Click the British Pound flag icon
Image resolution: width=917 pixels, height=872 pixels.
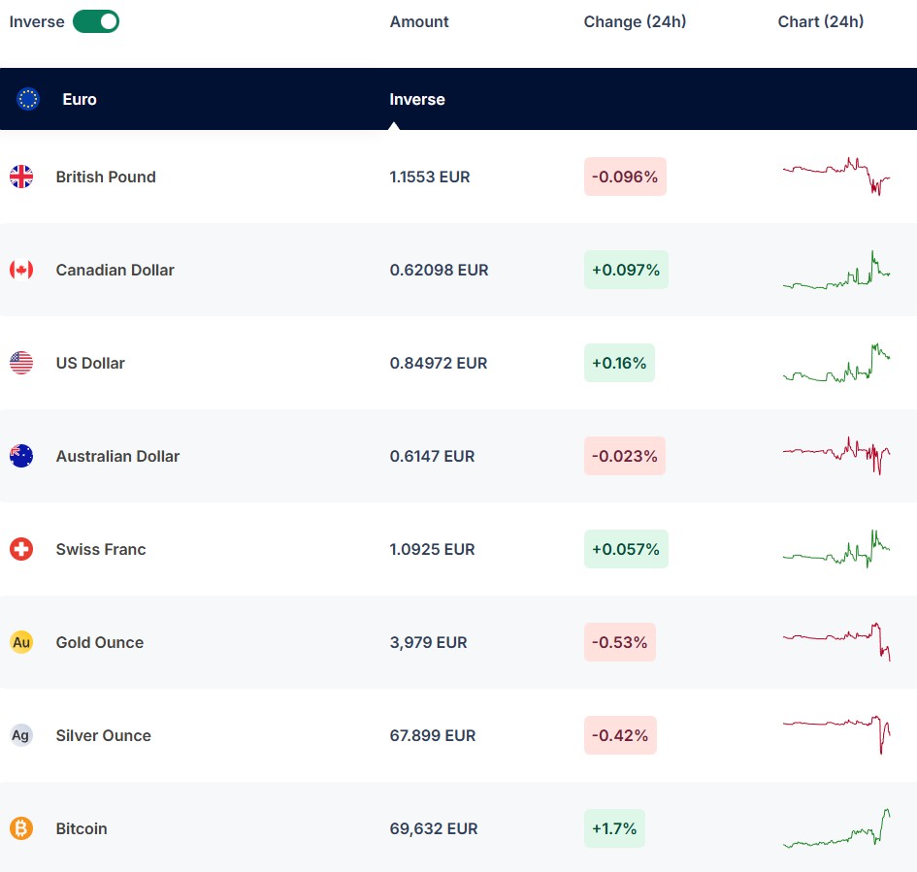(x=21, y=177)
